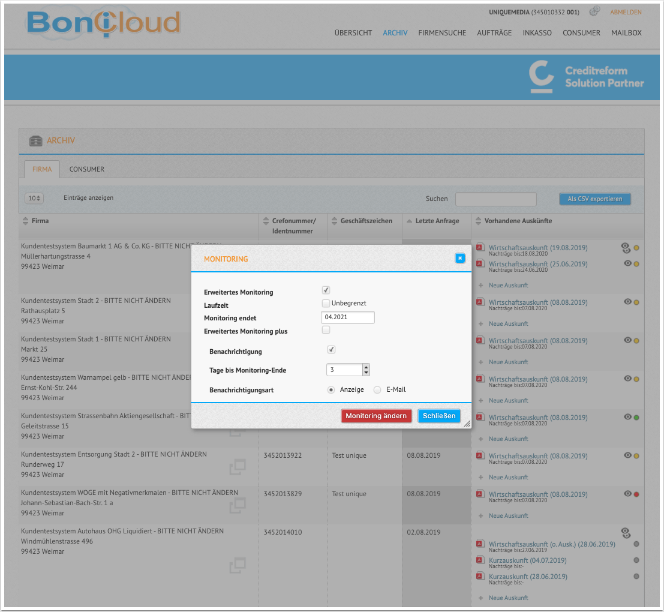
Task: Open the entries-per-page dropdown showing 10
Action: [34, 198]
